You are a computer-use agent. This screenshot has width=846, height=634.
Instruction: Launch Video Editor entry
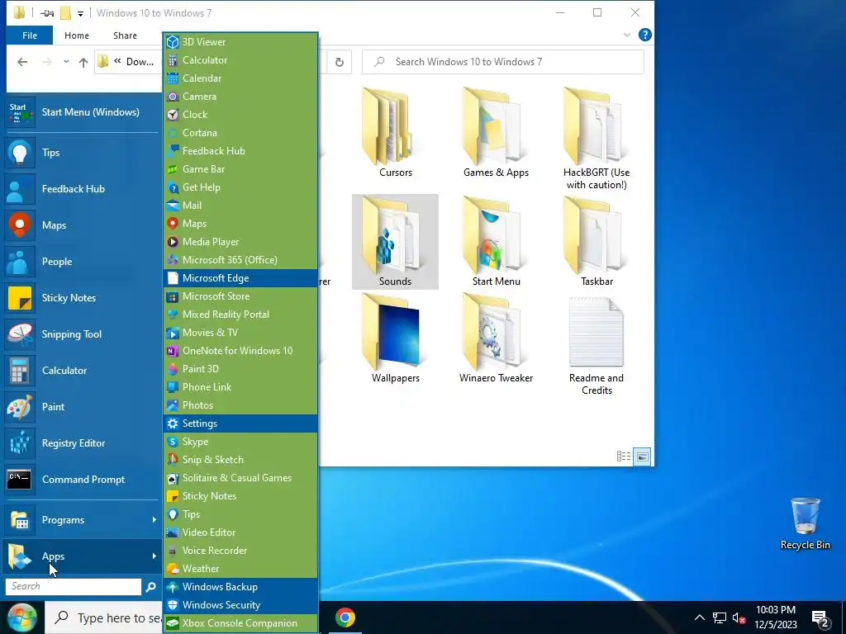point(240,532)
